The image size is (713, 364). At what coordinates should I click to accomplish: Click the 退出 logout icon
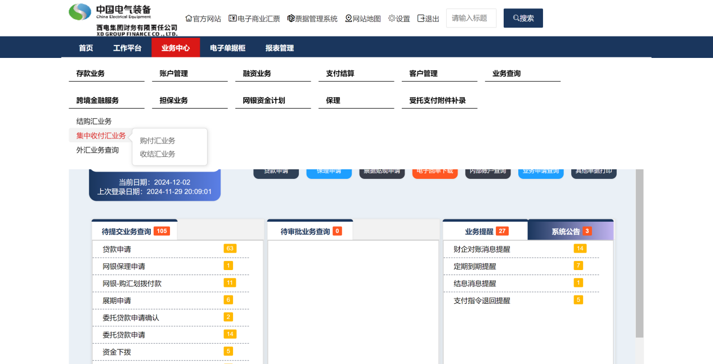(421, 19)
